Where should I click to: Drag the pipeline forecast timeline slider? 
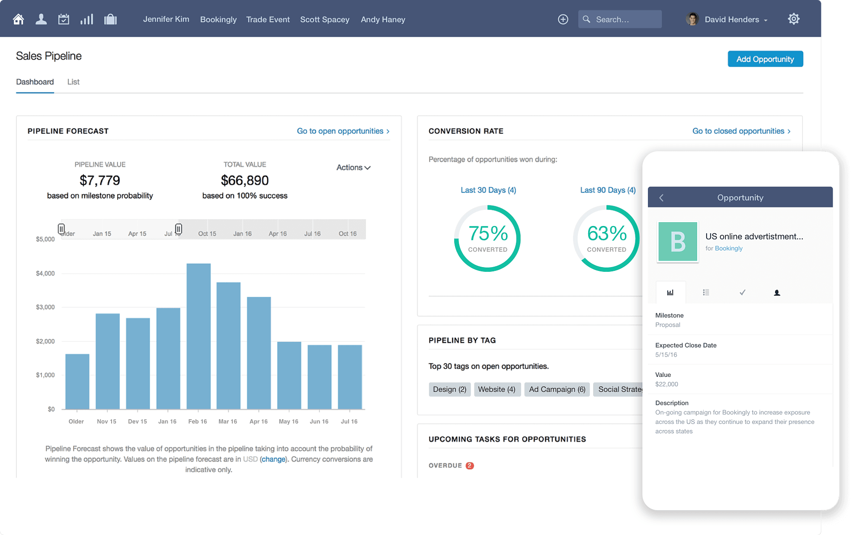(x=179, y=229)
